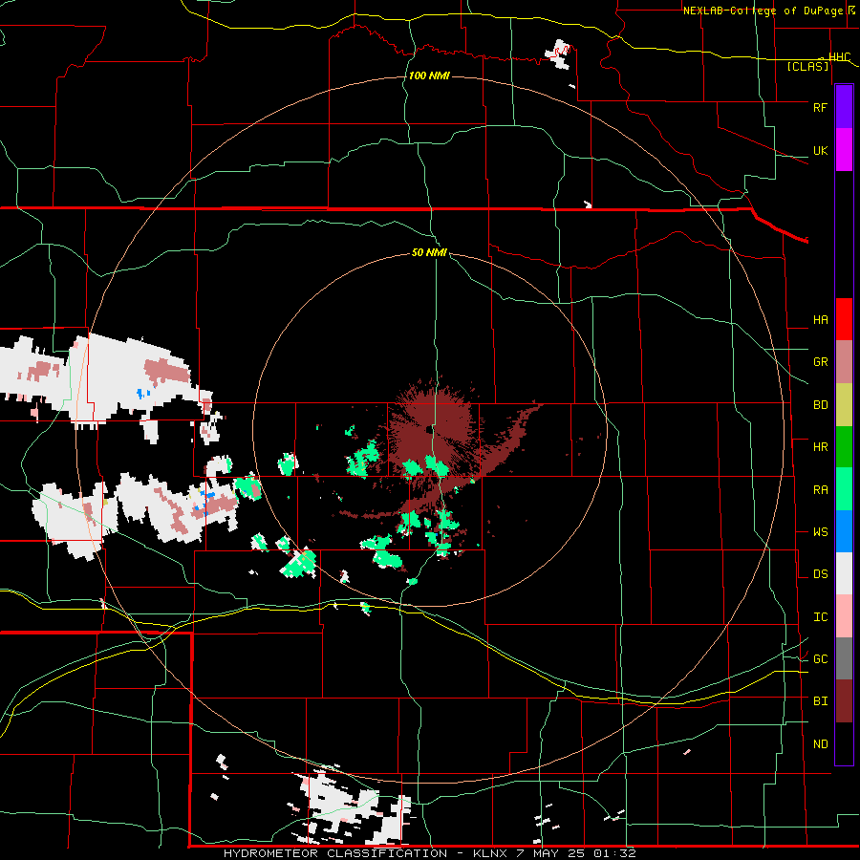Click the 50 NMI range ring label
Viewport: 860px width, 860px height.
(x=429, y=252)
